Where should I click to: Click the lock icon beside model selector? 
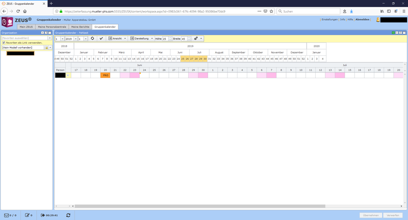point(46,47)
